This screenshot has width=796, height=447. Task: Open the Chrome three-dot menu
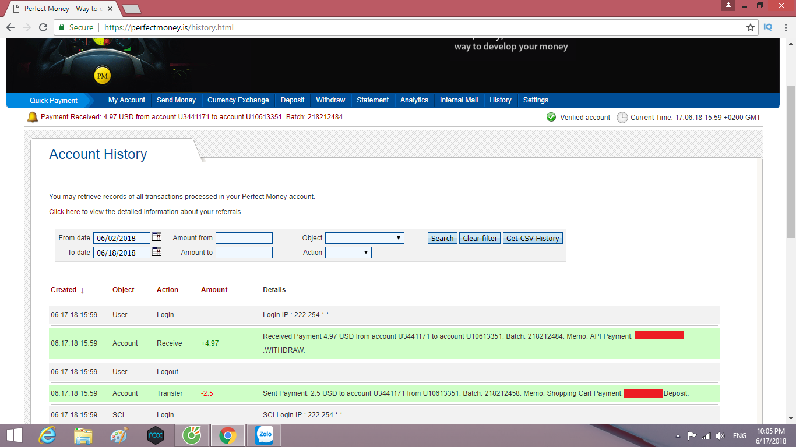click(786, 27)
